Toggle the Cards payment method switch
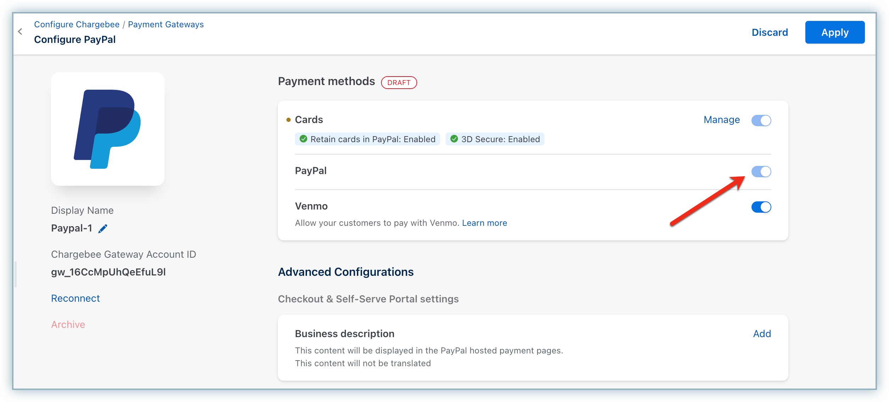 click(x=761, y=120)
